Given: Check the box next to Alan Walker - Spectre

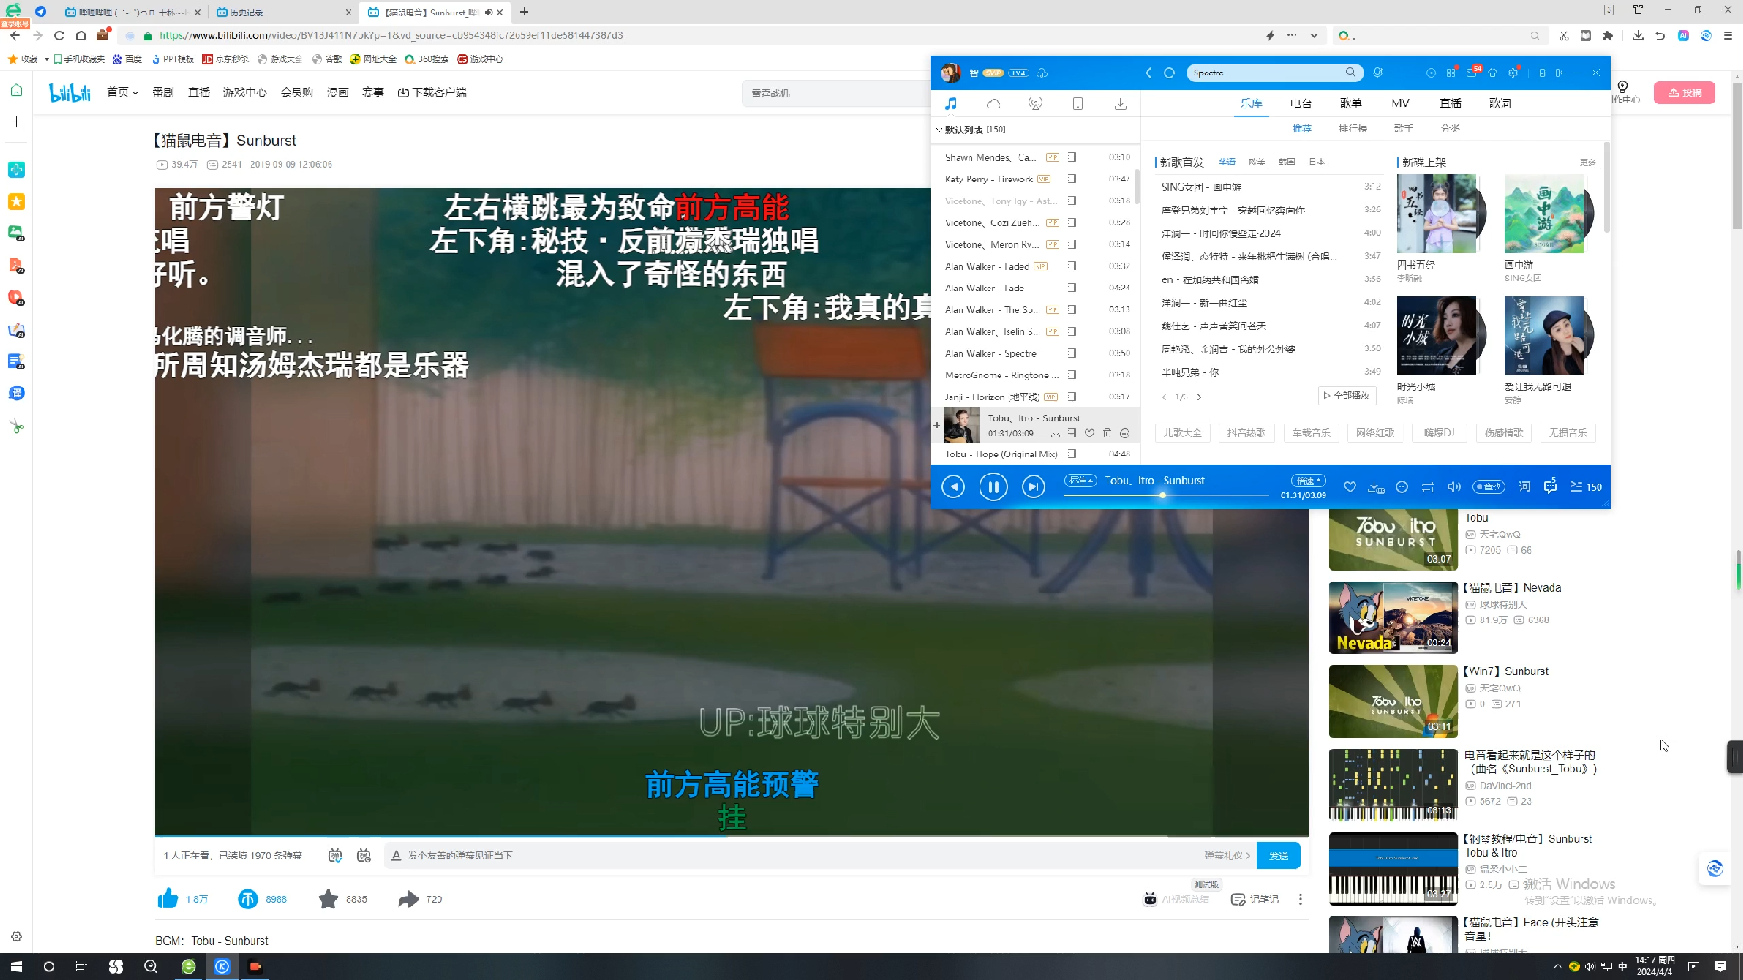Looking at the screenshot, I should (1071, 353).
